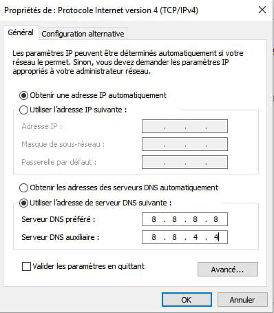Click the Passerelle par défaut field
This screenshot has height=313, width=274.
click(185, 162)
